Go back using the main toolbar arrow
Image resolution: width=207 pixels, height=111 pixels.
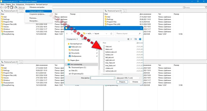tap(2, 7)
